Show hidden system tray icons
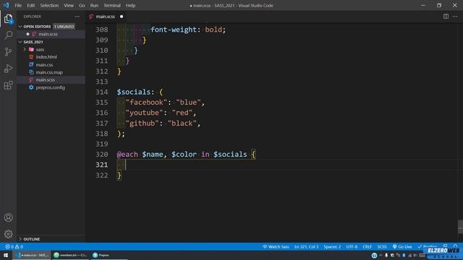 point(381,255)
